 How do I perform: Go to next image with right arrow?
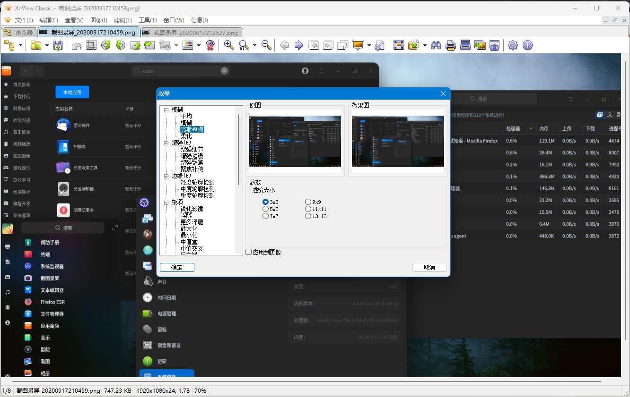pos(299,45)
